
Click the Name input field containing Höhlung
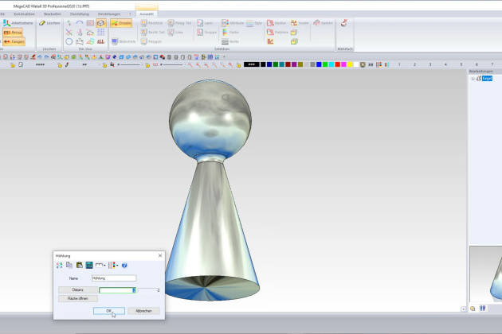(114, 278)
